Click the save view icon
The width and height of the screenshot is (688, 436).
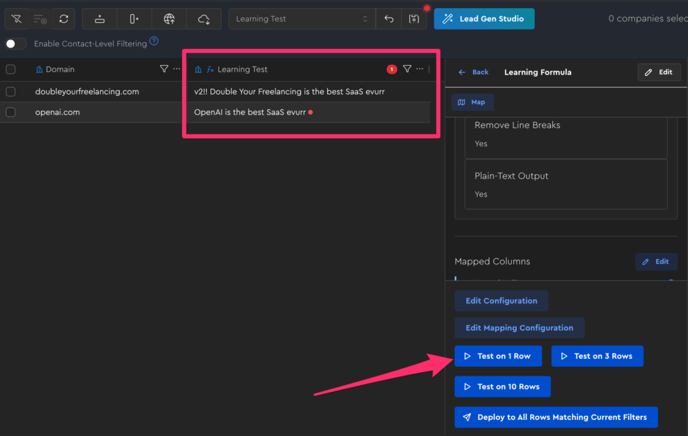click(414, 19)
